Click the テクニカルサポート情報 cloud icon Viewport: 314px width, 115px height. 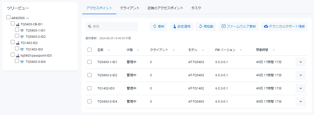266,27
